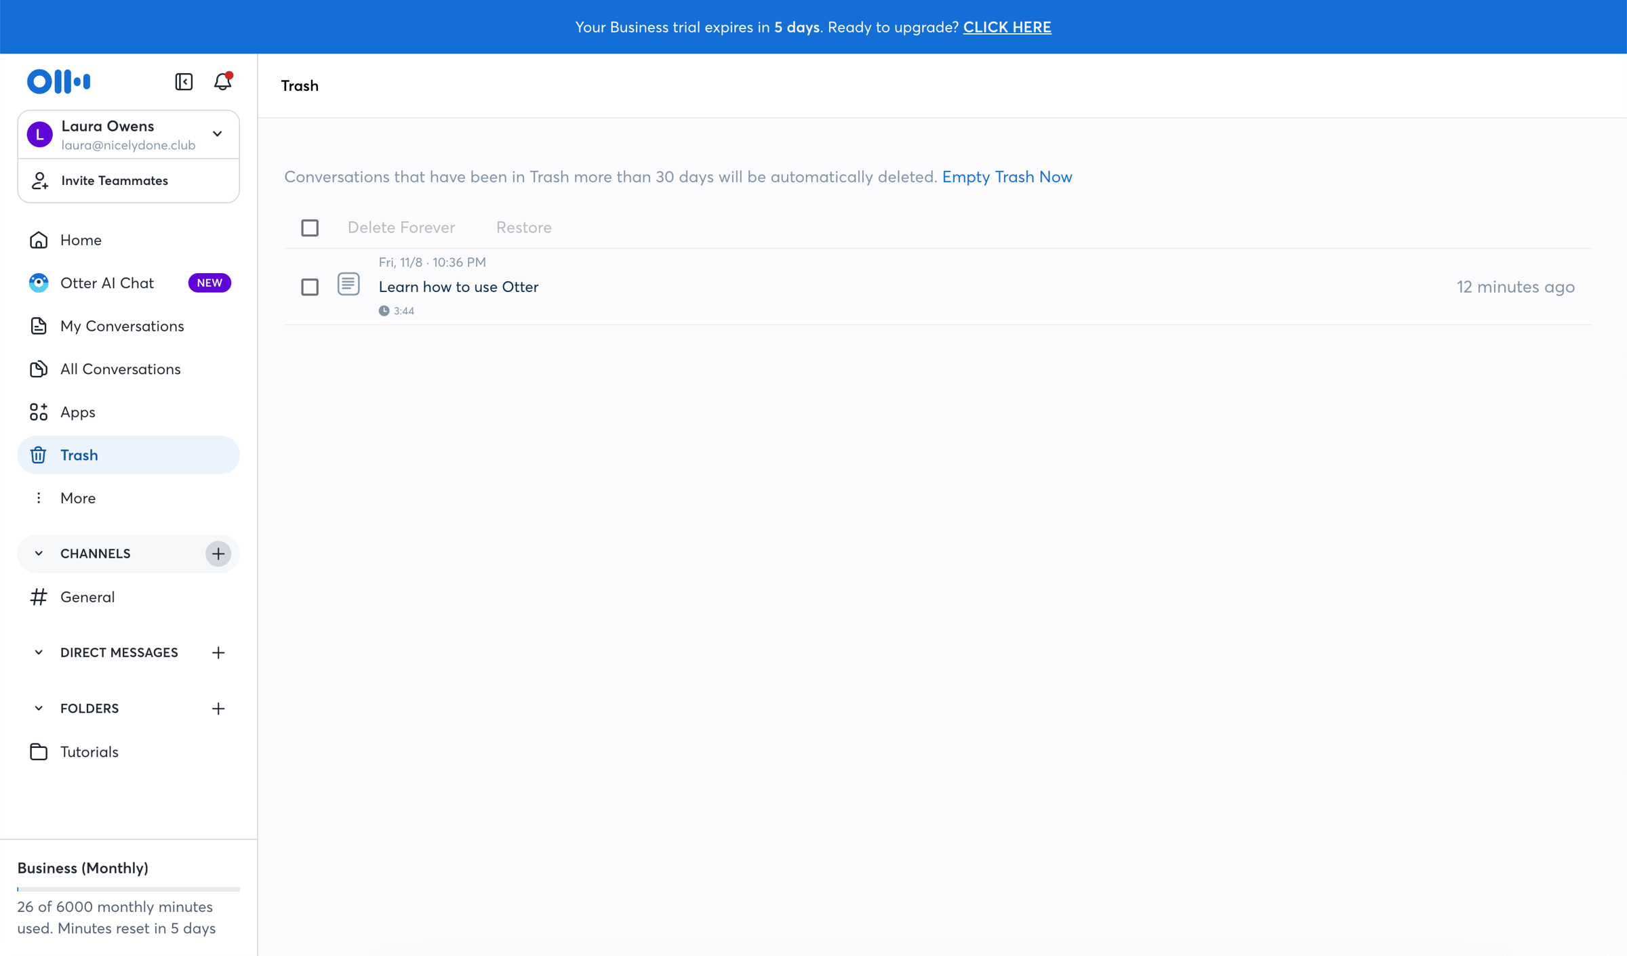Click the laura@nicelydone.club email
This screenshot has height=956, width=1627.
[128, 145]
